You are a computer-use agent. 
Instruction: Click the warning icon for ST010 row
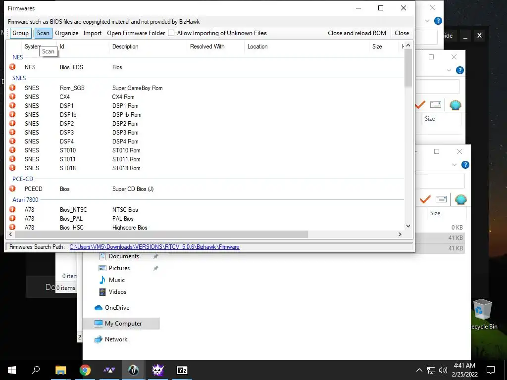pos(12,150)
